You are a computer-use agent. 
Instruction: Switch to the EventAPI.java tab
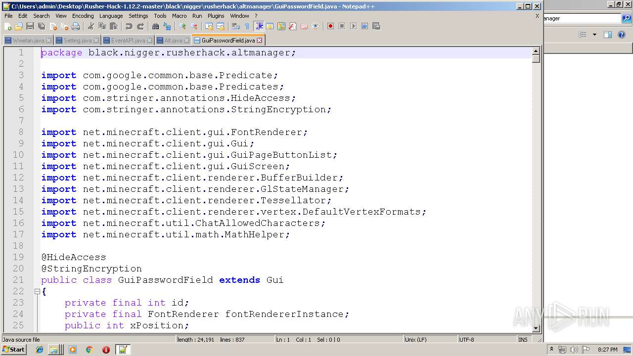128,41
